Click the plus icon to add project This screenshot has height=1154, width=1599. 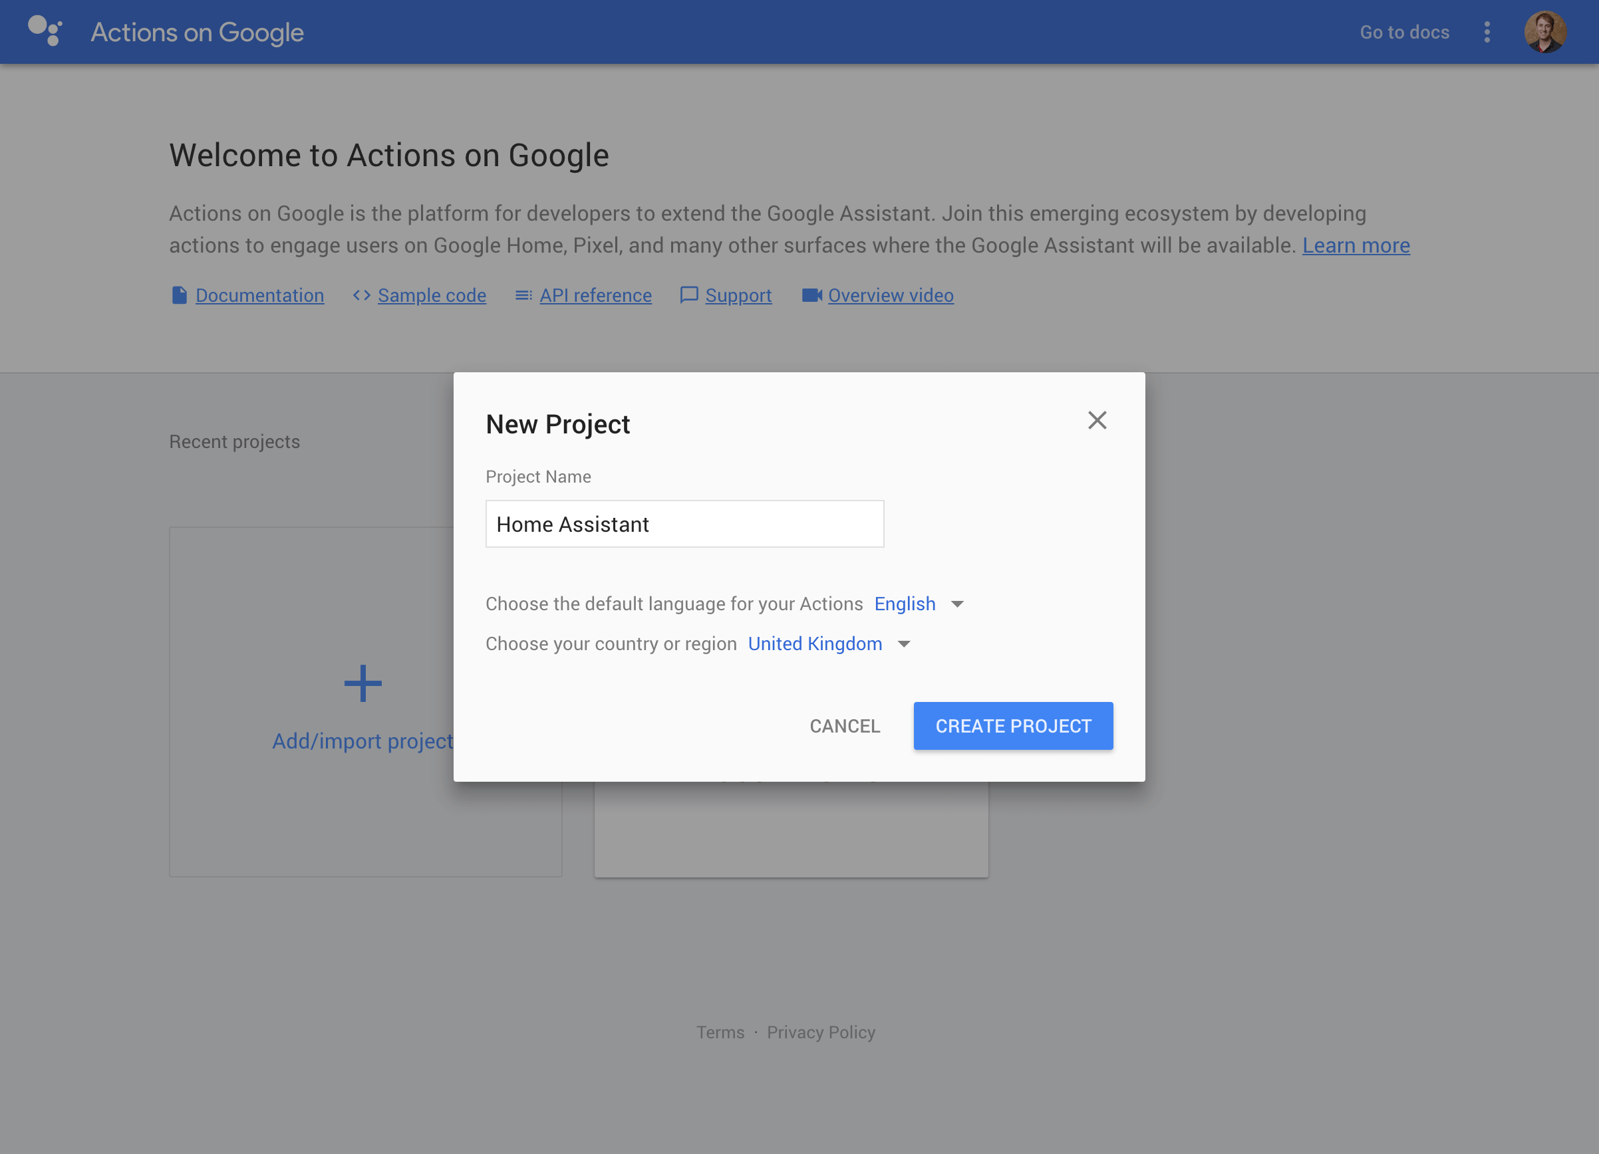point(363,683)
